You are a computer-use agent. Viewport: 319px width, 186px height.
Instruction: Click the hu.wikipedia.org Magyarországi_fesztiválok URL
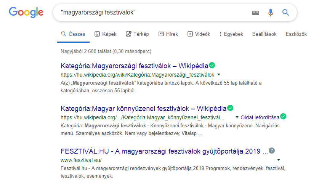pyautogui.click(x=137, y=75)
